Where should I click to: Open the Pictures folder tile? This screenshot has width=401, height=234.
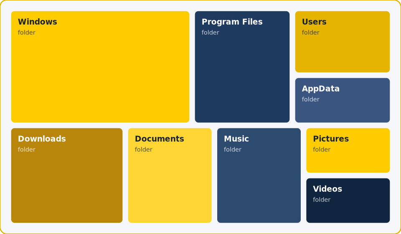348,150
